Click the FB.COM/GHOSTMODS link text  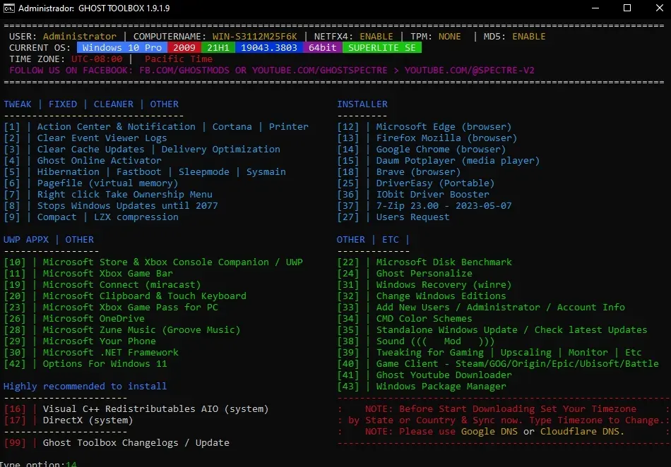click(184, 70)
